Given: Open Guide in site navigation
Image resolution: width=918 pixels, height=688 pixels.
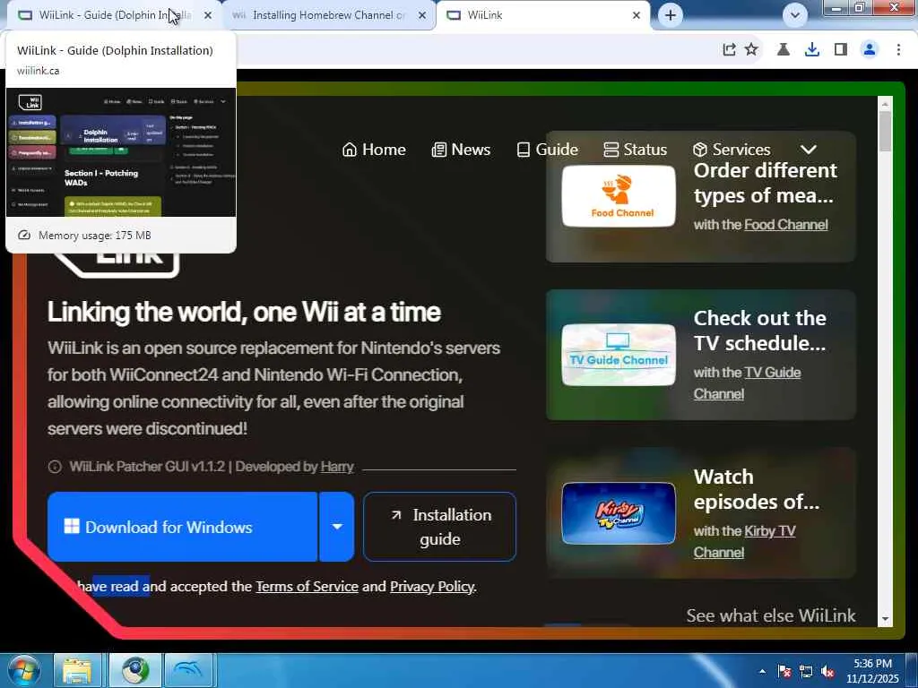Looking at the screenshot, I should click(x=548, y=150).
